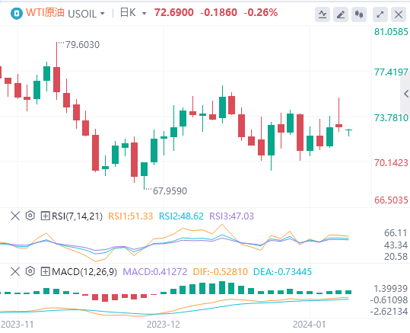Image resolution: width=410 pixels, height=333 pixels.
Task: Expand the MACD panel plus icon
Action: [x=45, y=271]
